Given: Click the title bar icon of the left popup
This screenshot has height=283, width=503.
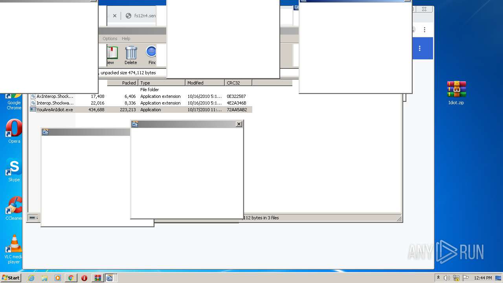Looking at the screenshot, I should pos(45,132).
